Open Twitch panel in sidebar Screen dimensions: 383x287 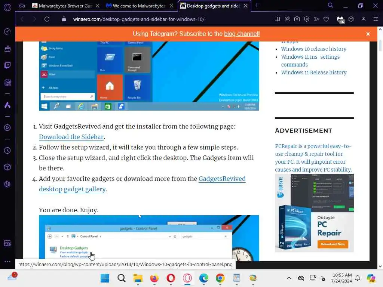(x=7, y=65)
